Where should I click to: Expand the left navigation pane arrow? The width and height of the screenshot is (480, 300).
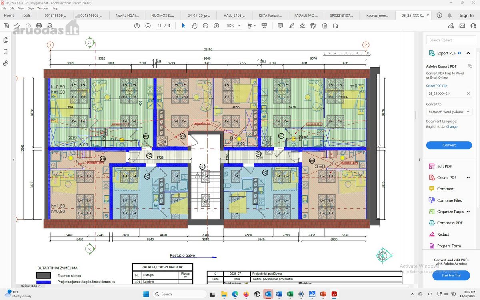click(x=14, y=160)
